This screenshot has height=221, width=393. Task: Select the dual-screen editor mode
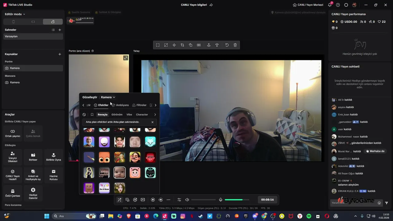(x=53, y=22)
